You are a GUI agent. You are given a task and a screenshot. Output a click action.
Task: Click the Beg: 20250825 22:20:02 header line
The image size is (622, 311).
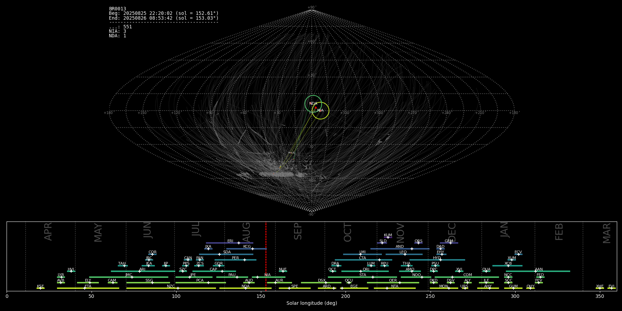click(x=164, y=13)
